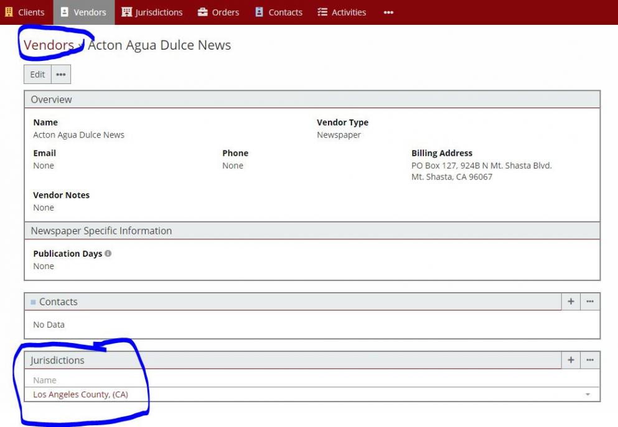
Task: Open the Contacts tab in top navigation
Action: (x=278, y=12)
